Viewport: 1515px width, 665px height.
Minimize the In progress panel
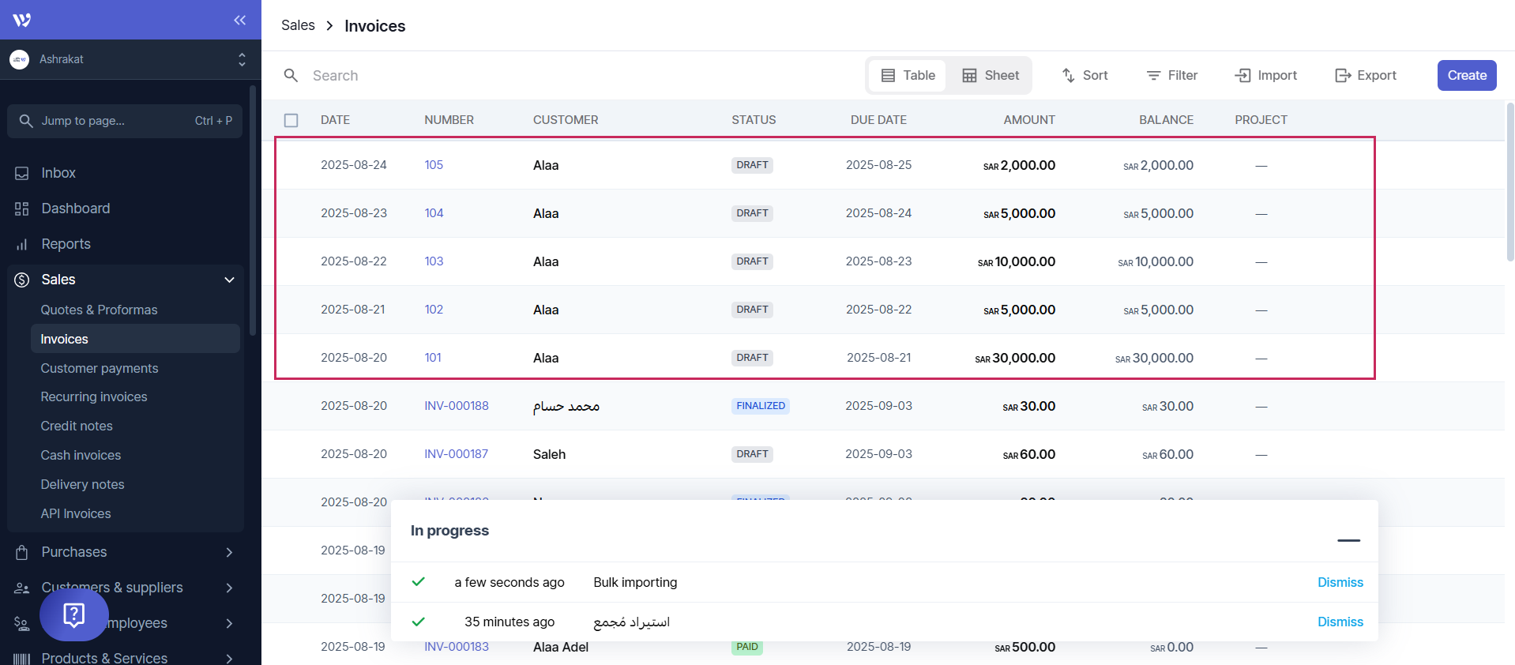pos(1348,540)
